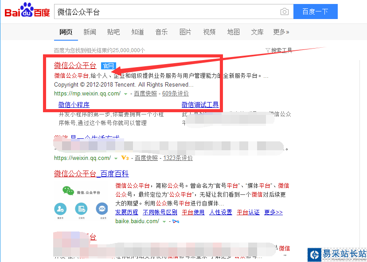This screenshot has height=262, width=367.
Task: Click the https://weixin.qq.com/ URL text
Action: (x=82, y=158)
